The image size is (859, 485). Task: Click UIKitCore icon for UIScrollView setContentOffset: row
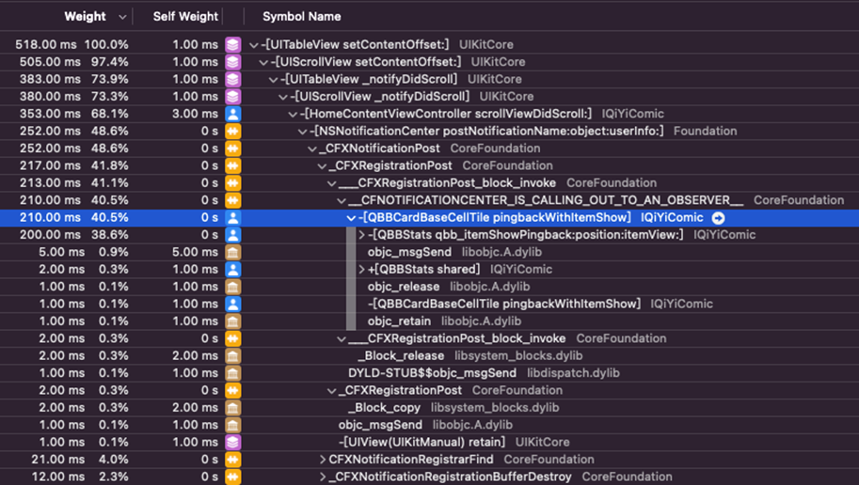(232, 62)
